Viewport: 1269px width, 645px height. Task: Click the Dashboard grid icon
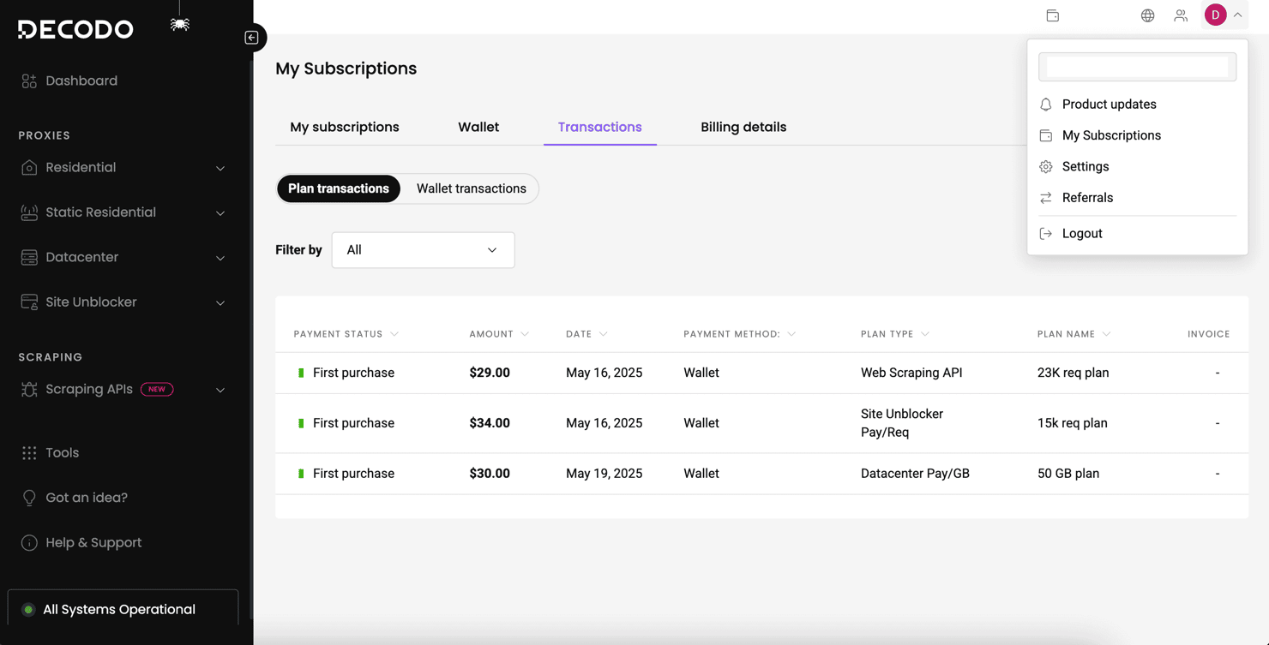(x=29, y=81)
